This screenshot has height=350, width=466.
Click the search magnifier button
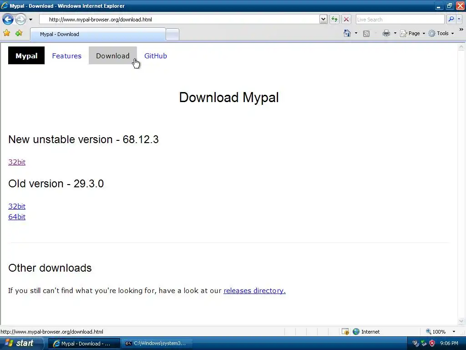pyautogui.click(x=451, y=19)
